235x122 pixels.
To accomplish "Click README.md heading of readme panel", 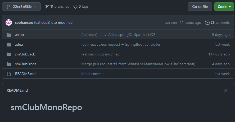I will pos(17,90).
